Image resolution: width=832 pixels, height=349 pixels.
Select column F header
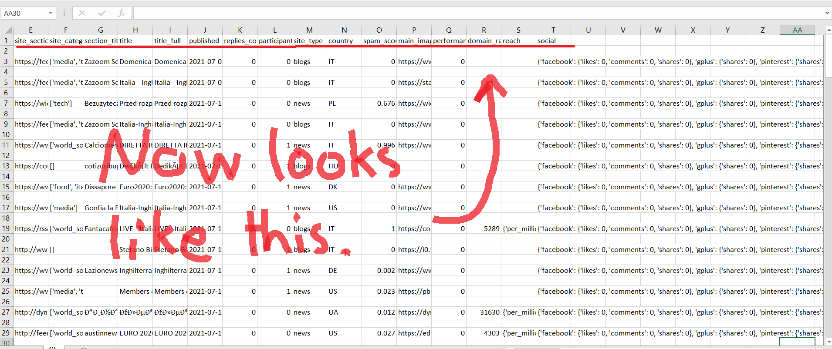pyautogui.click(x=65, y=30)
